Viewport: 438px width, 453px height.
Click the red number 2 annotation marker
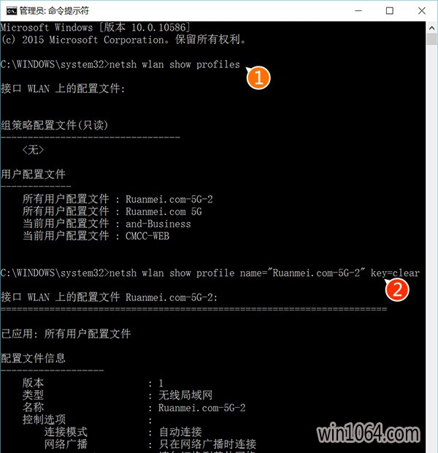397,289
